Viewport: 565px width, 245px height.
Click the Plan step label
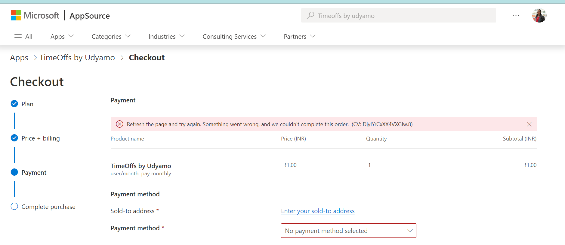(x=27, y=104)
